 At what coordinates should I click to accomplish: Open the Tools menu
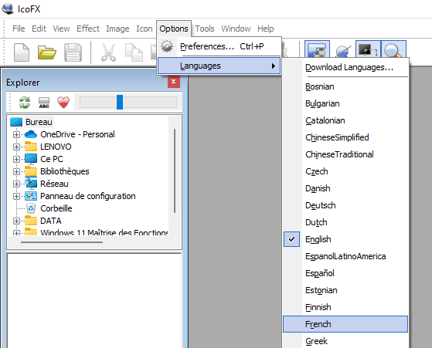pos(205,29)
